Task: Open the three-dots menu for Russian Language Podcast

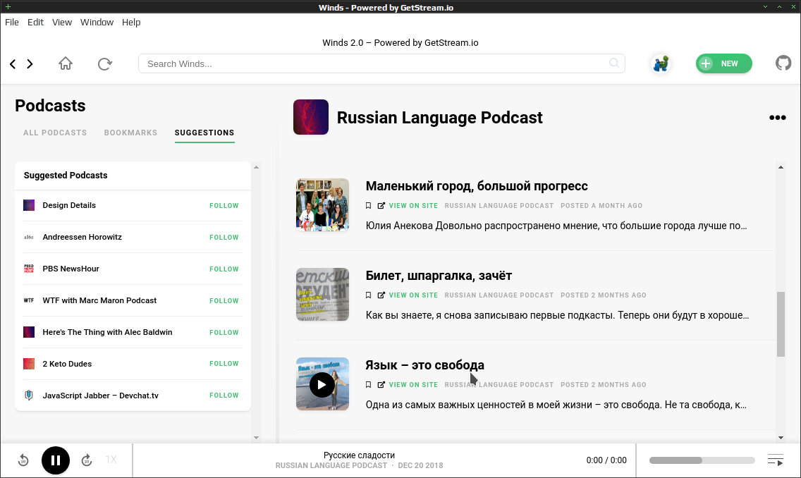Action: tap(778, 118)
